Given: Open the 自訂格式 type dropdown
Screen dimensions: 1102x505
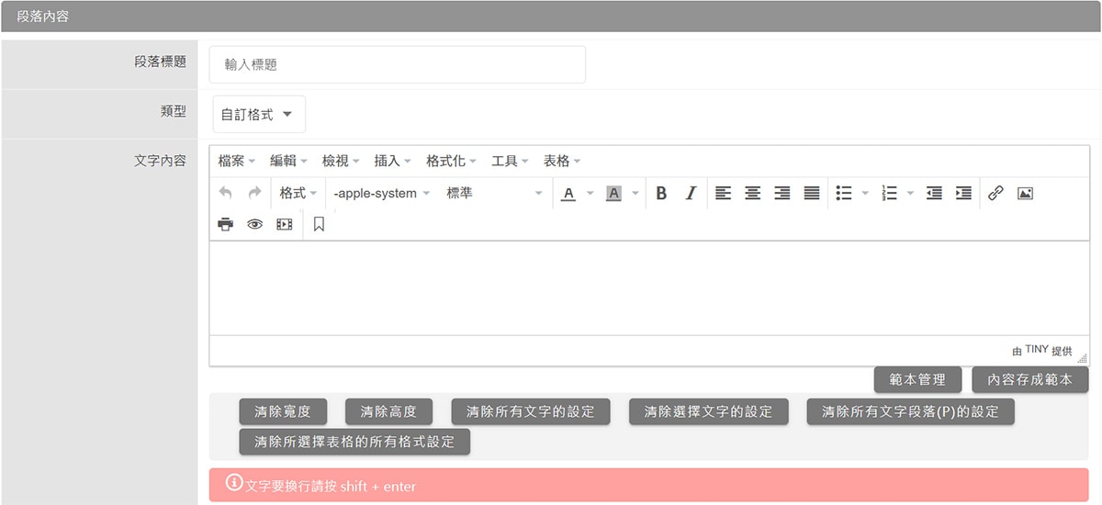Looking at the screenshot, I should (x=258, y=115).
